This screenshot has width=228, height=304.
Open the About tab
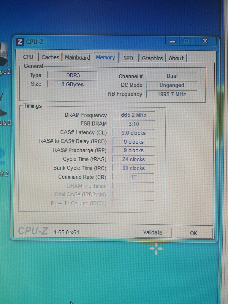[176, 58]
